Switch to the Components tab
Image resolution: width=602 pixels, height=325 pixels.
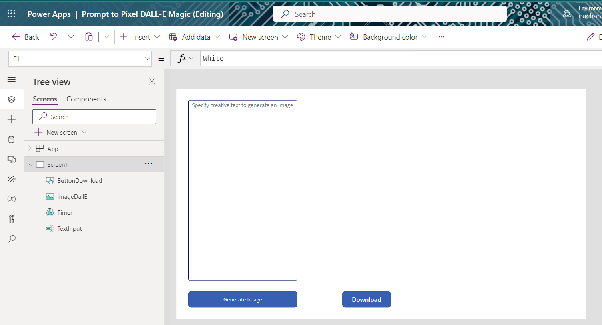pos(86,99)
